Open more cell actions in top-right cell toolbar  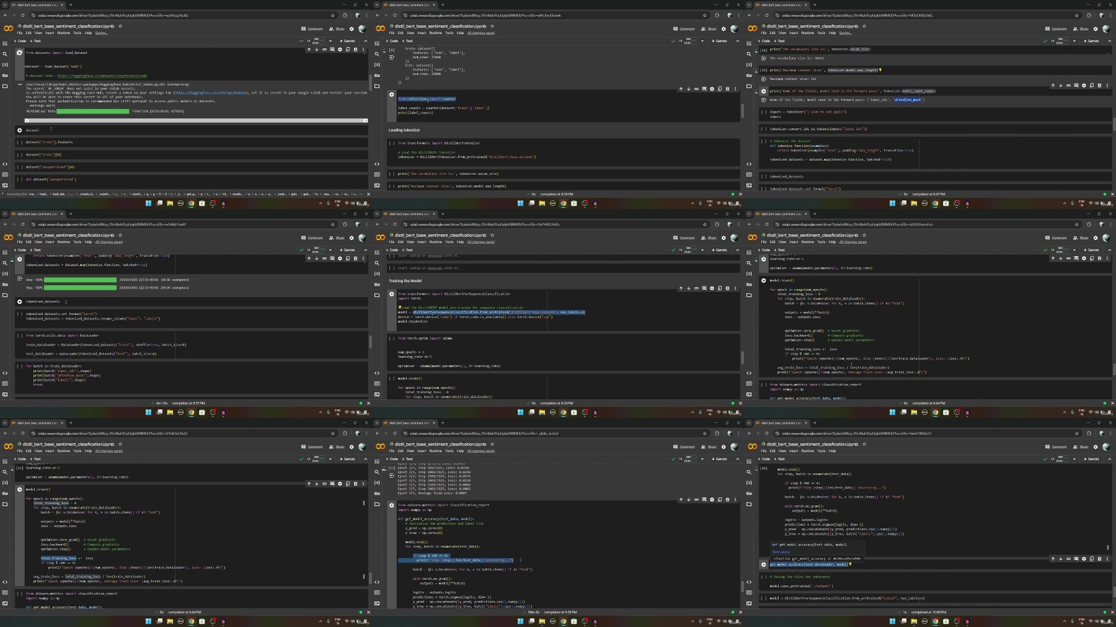(1107, 86)
